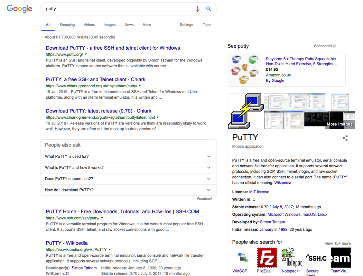The height and width of the screenshot is (276, 363).
Task: Open WinSCP icon in related searches
Action: tap(243, 257)
